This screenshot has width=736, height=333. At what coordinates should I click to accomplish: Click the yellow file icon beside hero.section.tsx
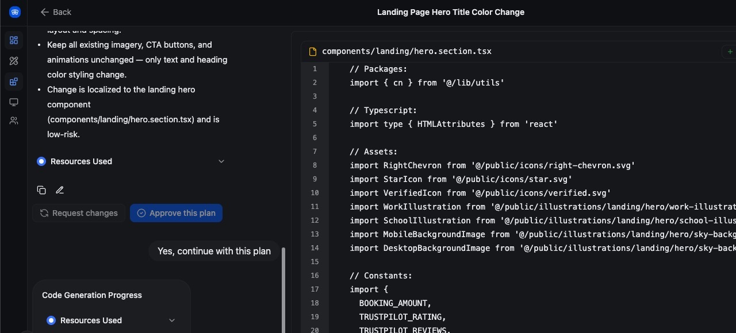(313, 52)
